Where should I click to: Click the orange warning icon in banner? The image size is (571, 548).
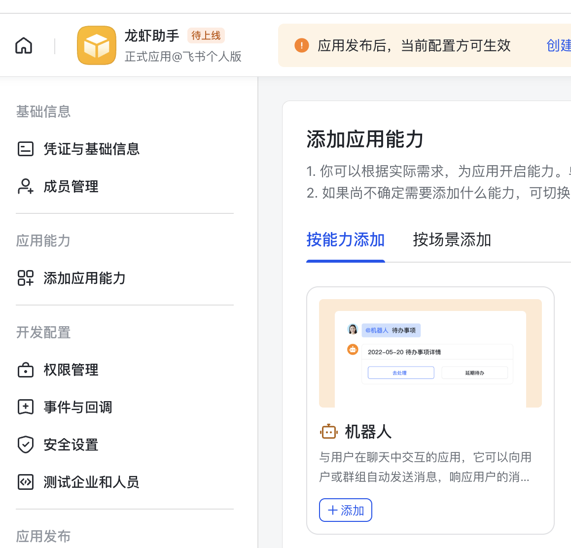[x=301, y=45]
